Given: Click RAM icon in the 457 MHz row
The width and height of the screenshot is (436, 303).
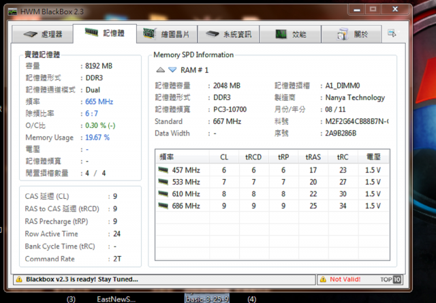Looking at the screenshot, I should click(163, 170).
